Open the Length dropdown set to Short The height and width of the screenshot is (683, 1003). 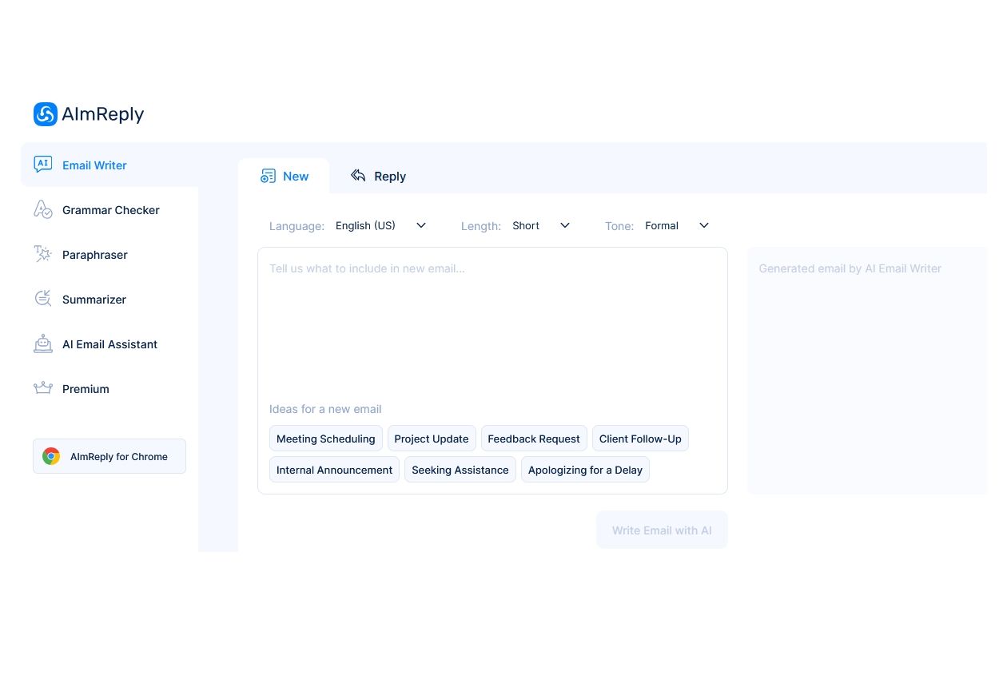tap(541, 226)
